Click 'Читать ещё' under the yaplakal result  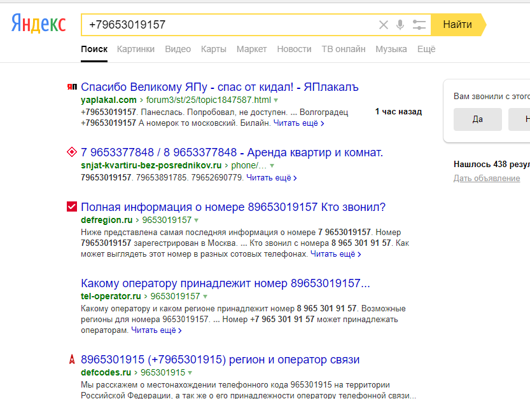point(298,123)
